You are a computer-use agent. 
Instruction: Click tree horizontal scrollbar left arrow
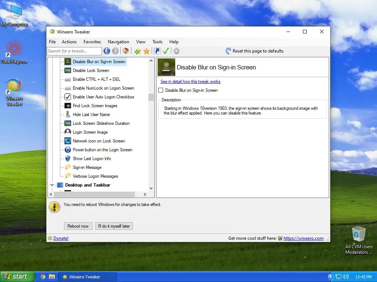[x=51, y=195]
